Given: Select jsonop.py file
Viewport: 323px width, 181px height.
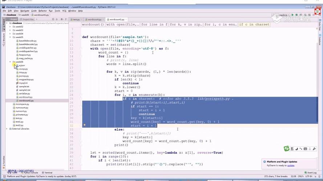Looking at the screenshot, I should (24, 76).
